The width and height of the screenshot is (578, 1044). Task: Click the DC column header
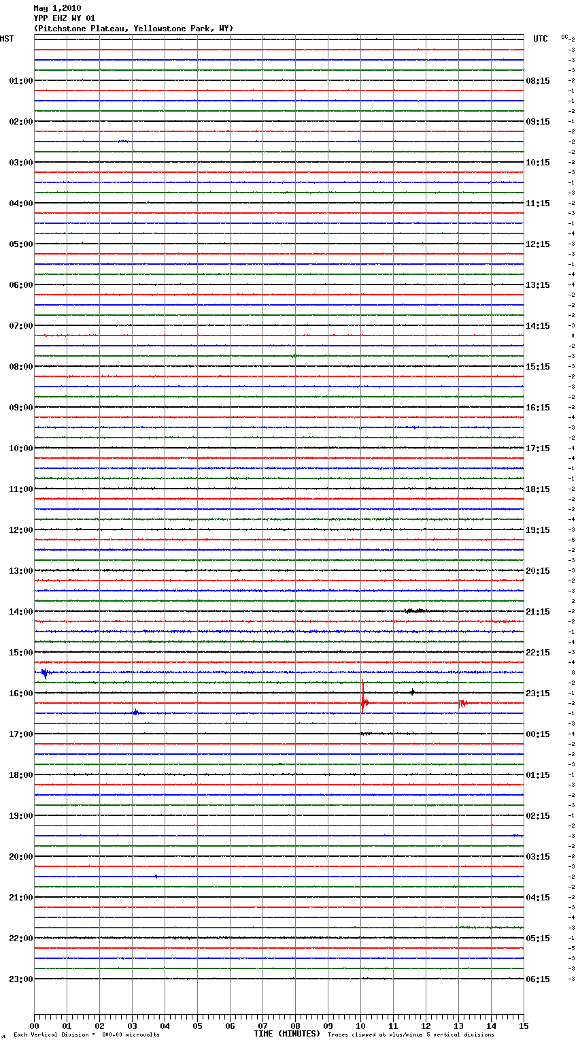(564, 37)
